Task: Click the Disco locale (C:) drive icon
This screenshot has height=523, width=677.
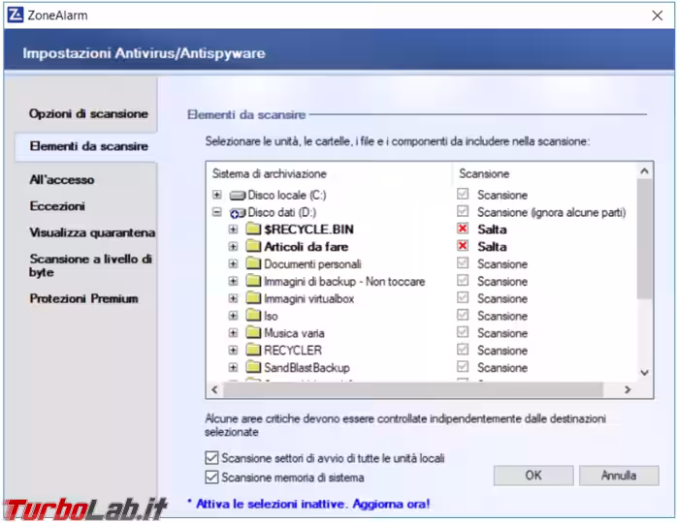Action: coord(238,196)
